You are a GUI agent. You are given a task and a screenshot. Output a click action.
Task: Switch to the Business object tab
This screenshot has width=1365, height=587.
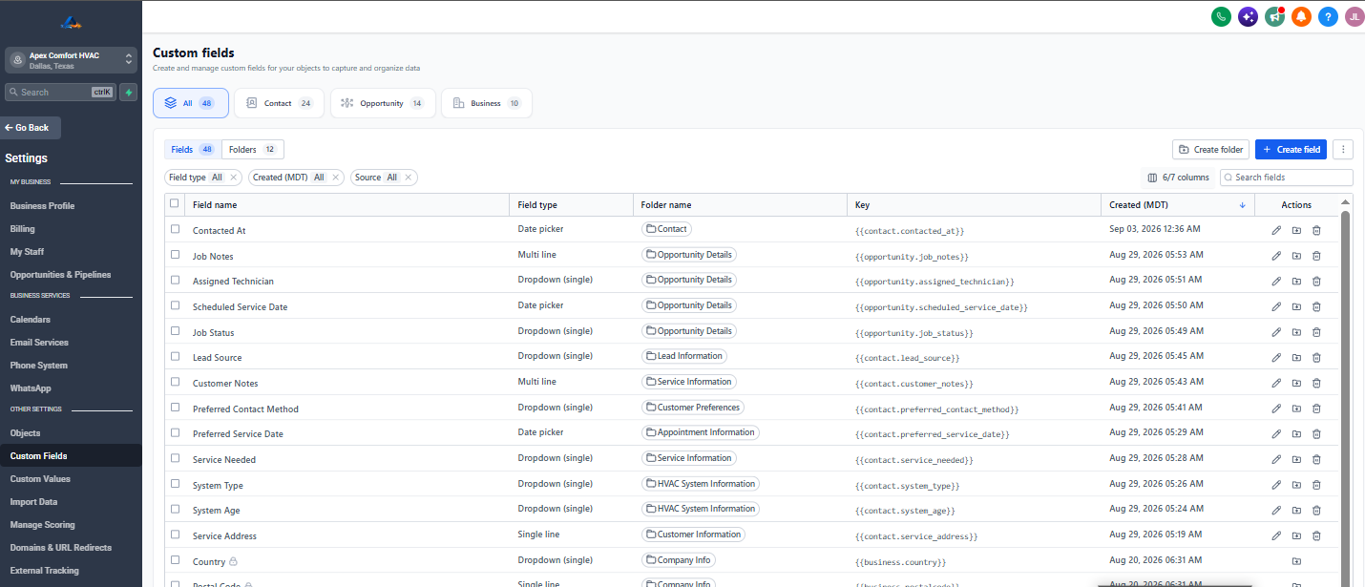pyautogui.click(x=487, y=103)
